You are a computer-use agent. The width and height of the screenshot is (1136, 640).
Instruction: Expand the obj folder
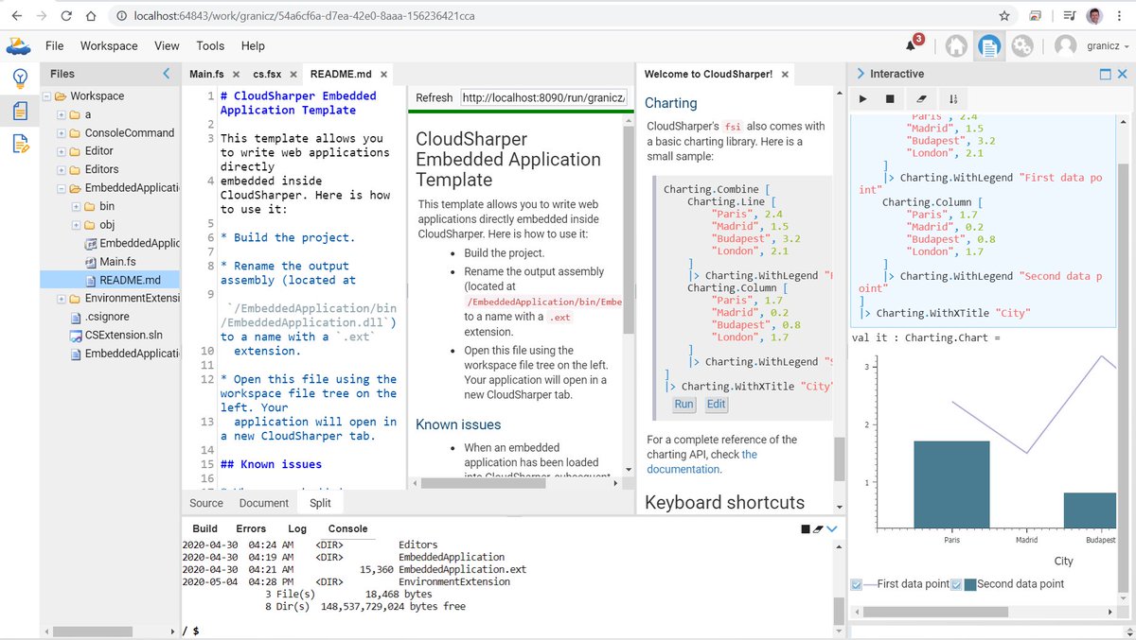[76, 225]
